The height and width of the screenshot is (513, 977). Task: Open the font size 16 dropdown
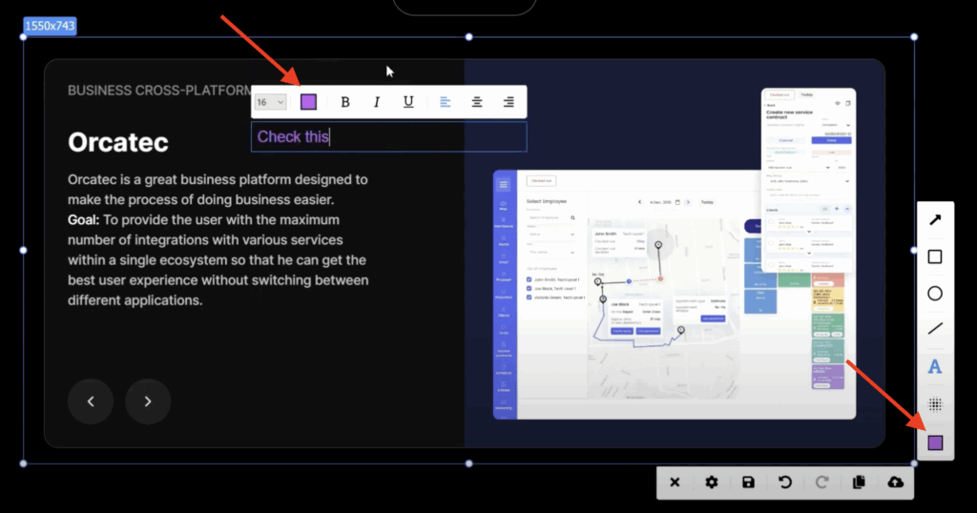point(270,102)
